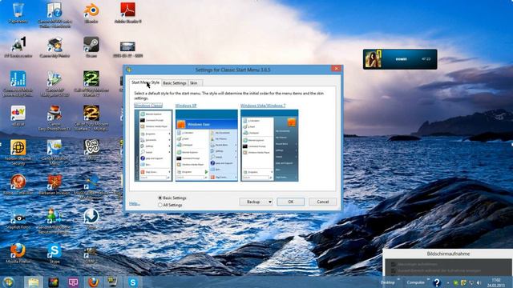Image resolution: width=513 pixels, height=288 pixels.
Task: Click the Windows XP style link
Action: pos(186,106)
